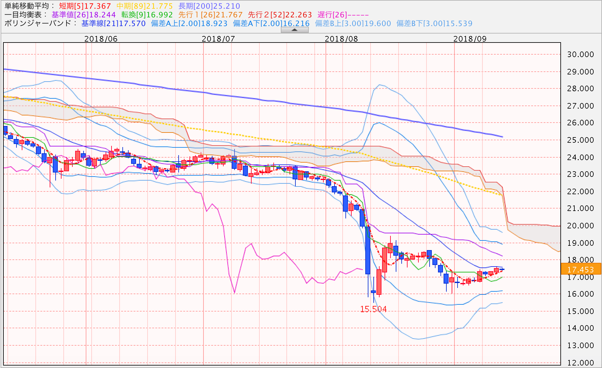Click the 30.000 price axis label
This screenshot has height=368, width=602.
click(x=580, y=55)
